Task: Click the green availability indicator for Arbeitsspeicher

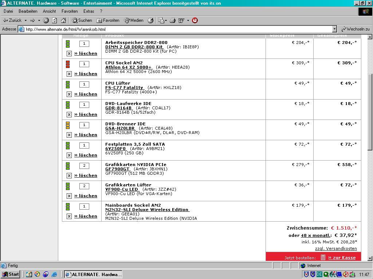Action: pyautogui.click(x=68, y=44)
